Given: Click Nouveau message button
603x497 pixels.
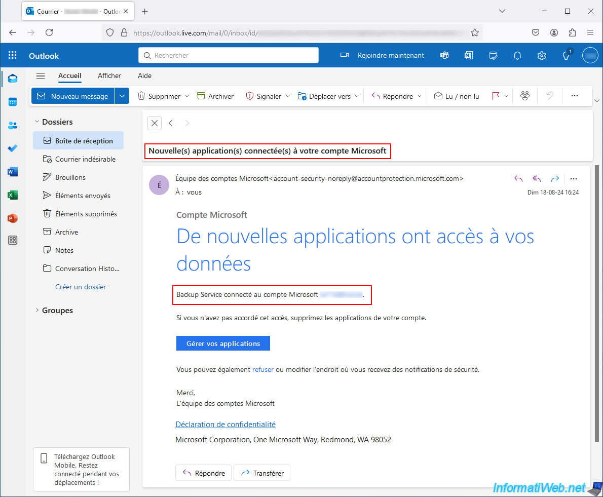Looking at the screenshot, I should coord(73,96).
